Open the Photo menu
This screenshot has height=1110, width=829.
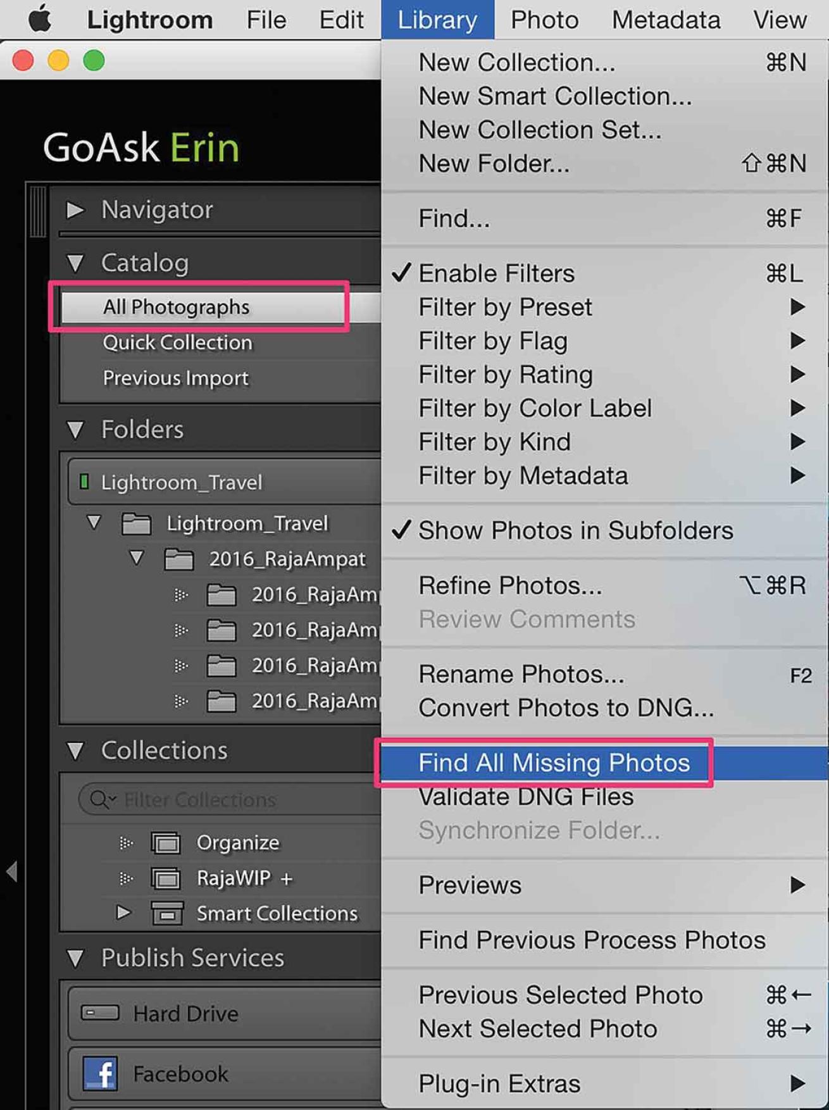[x=544, y=20]
